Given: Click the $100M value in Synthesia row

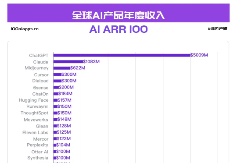Looking at the screenshot, I should [63, 158].
